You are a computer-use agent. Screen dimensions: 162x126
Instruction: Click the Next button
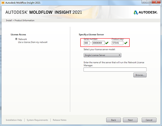pyautogui.click(x=130, y=120)
